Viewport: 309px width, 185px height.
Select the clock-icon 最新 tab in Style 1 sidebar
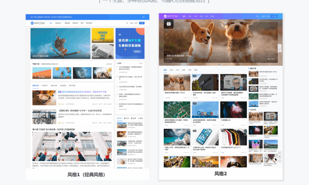point(133,118)
